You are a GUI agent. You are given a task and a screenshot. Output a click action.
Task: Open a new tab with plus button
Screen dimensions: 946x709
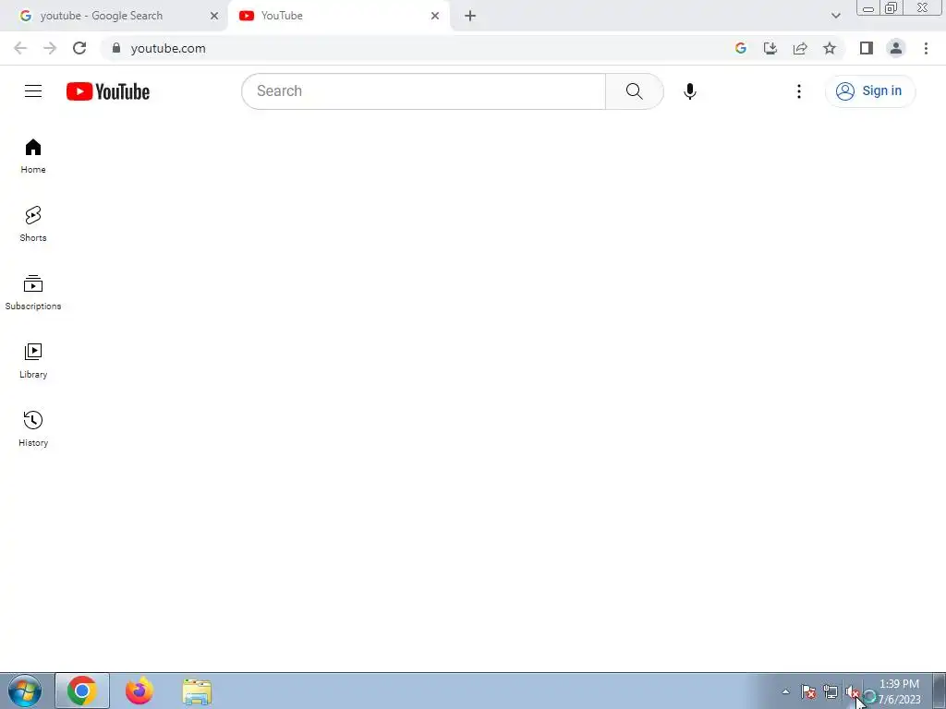point(470,16)
